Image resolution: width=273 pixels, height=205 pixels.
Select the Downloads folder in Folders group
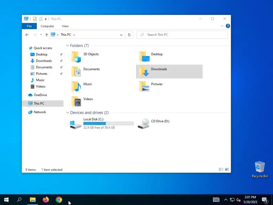click(169, 72)
